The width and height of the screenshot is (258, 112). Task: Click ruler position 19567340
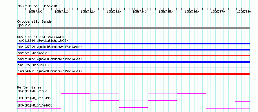139,12
